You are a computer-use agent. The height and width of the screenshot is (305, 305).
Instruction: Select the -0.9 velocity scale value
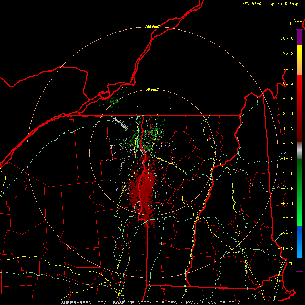[x=288, y=144]
